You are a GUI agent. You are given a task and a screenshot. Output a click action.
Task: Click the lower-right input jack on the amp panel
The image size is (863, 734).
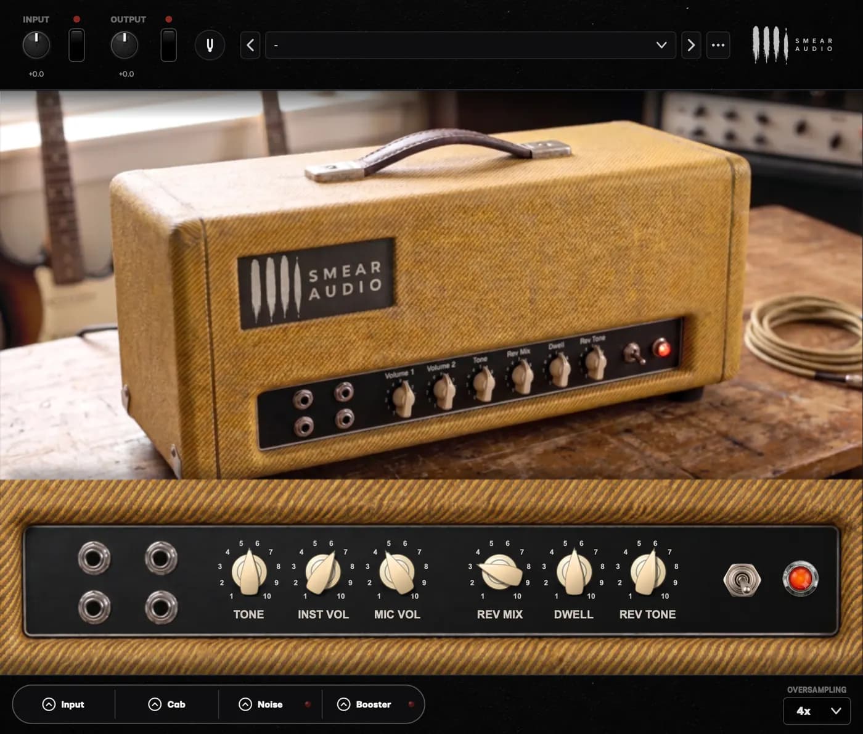(161, 607)
